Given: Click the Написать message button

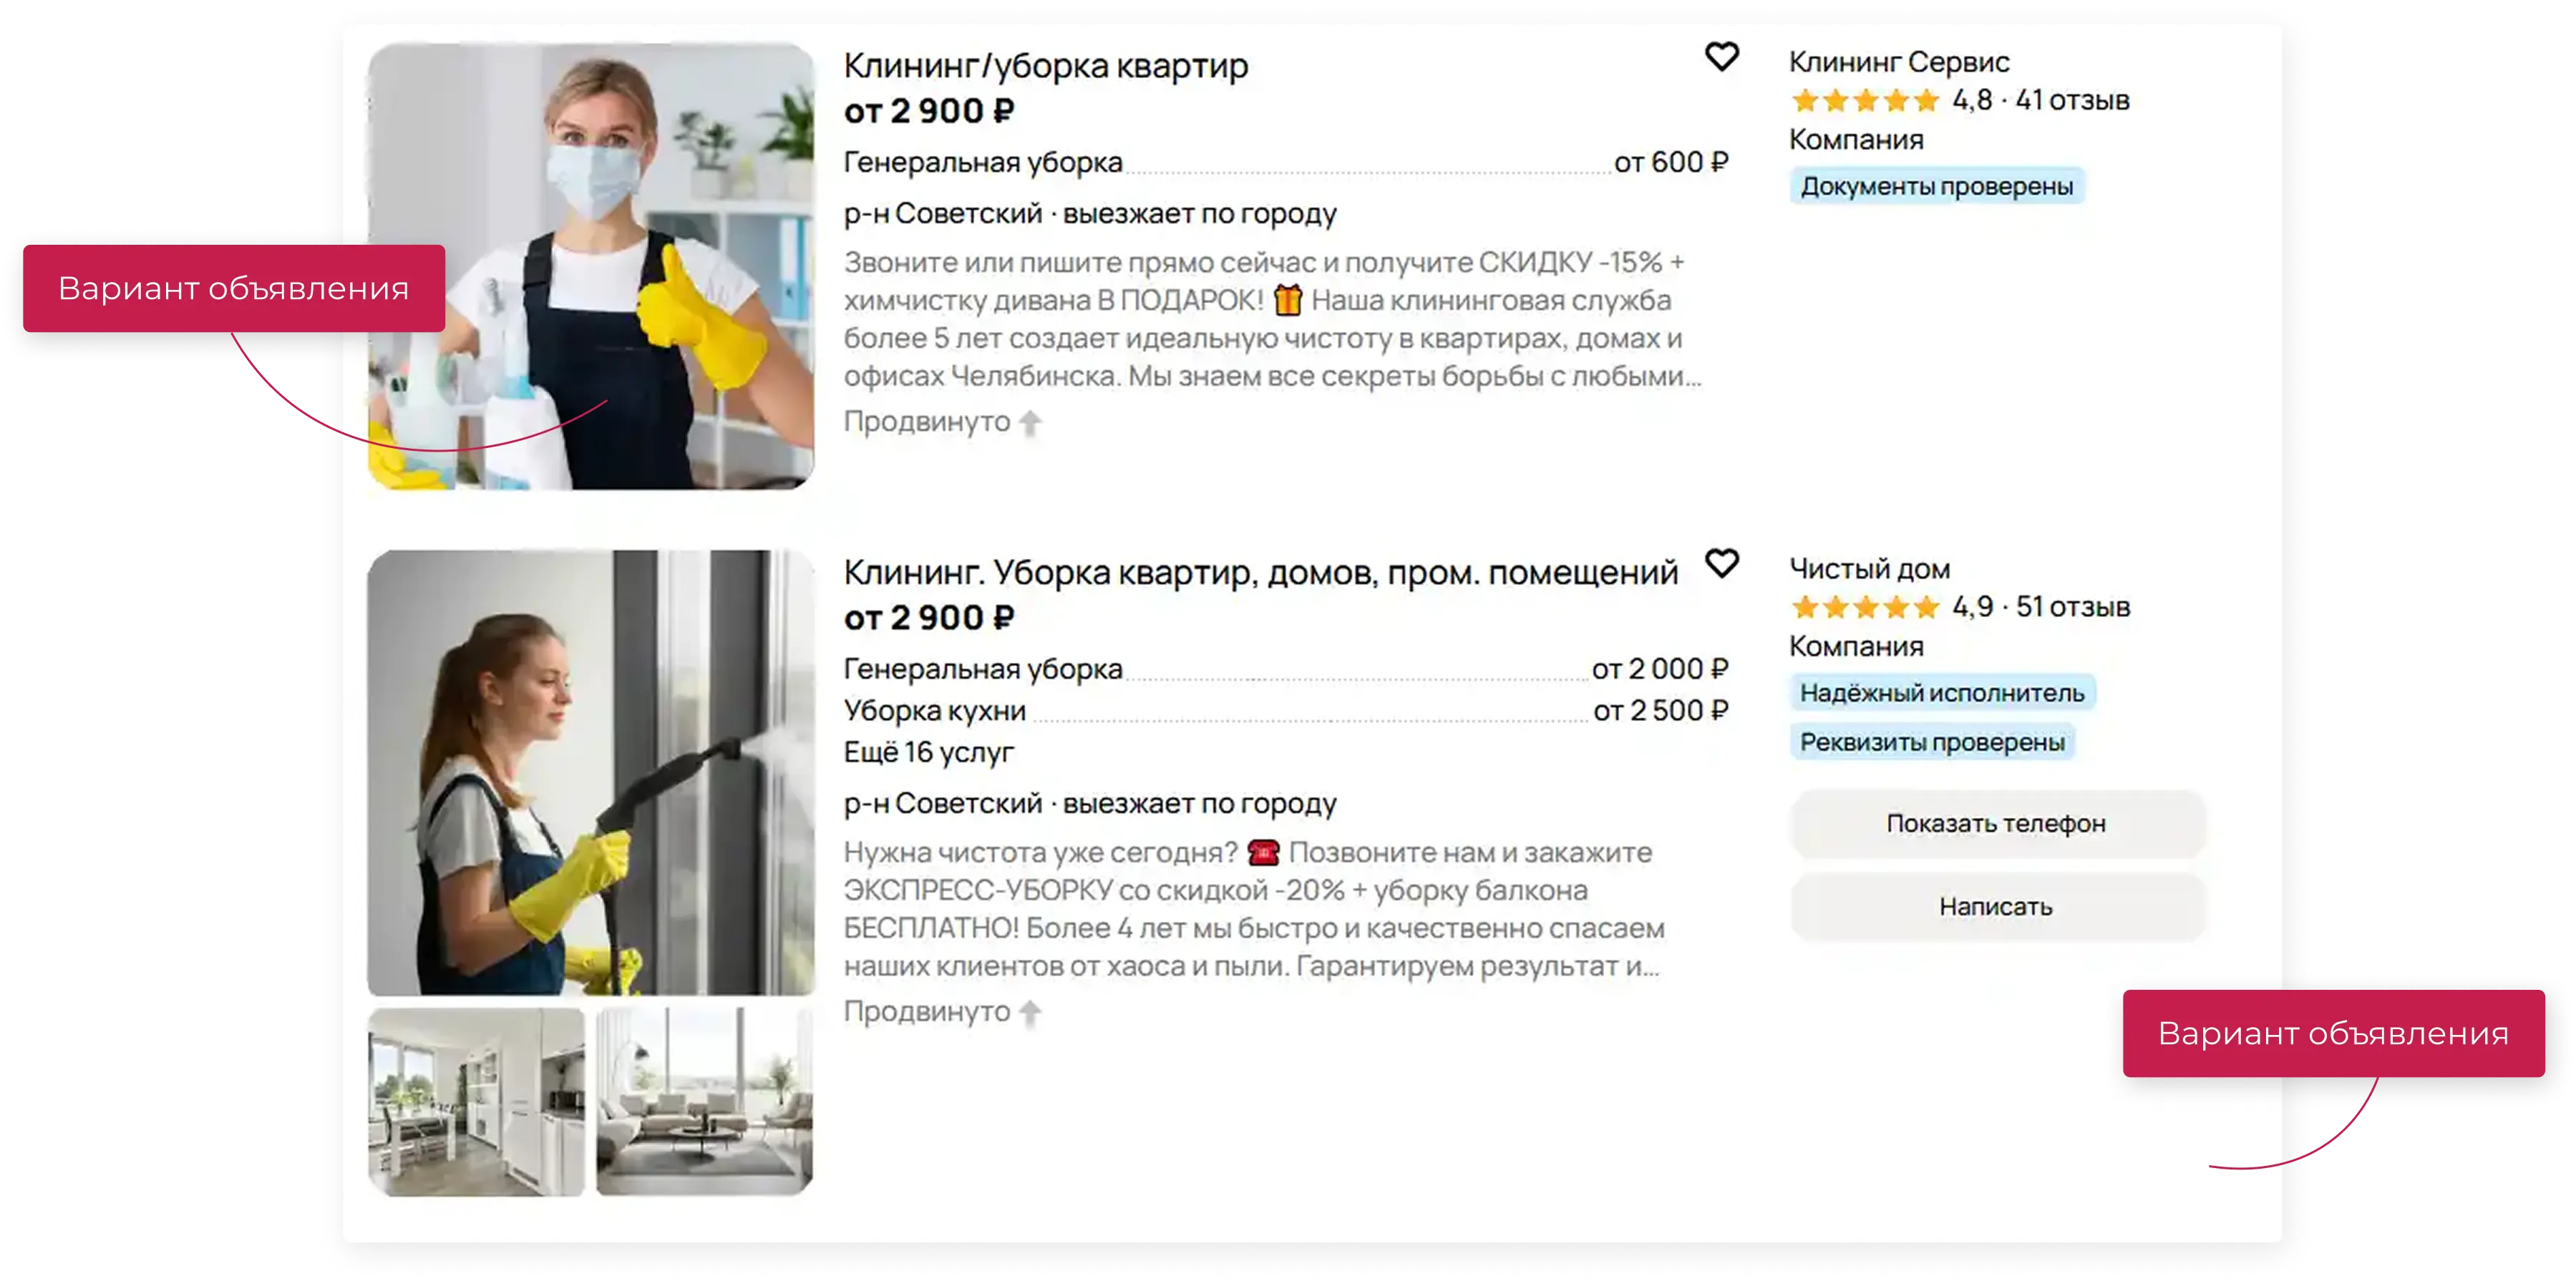Looking at the screenshot, I should [1997, 906].
